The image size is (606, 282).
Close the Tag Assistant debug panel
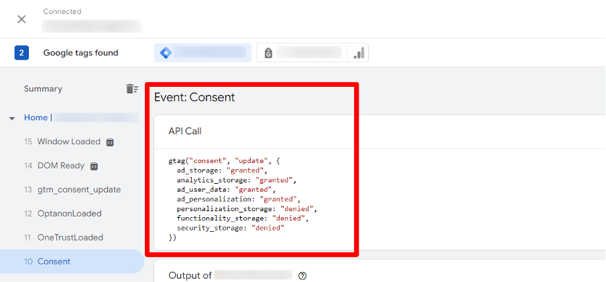pos(21,19)
